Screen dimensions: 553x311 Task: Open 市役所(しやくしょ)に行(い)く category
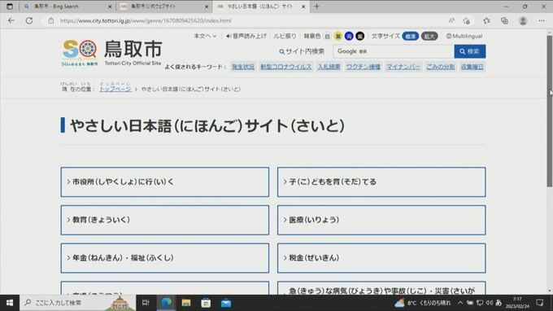(165, 182)
